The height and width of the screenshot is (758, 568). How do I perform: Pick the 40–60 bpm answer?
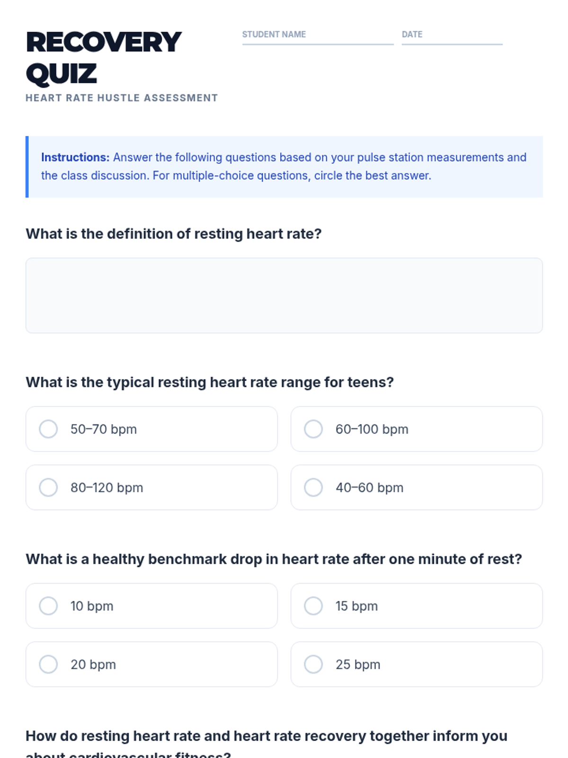[313, 487]
